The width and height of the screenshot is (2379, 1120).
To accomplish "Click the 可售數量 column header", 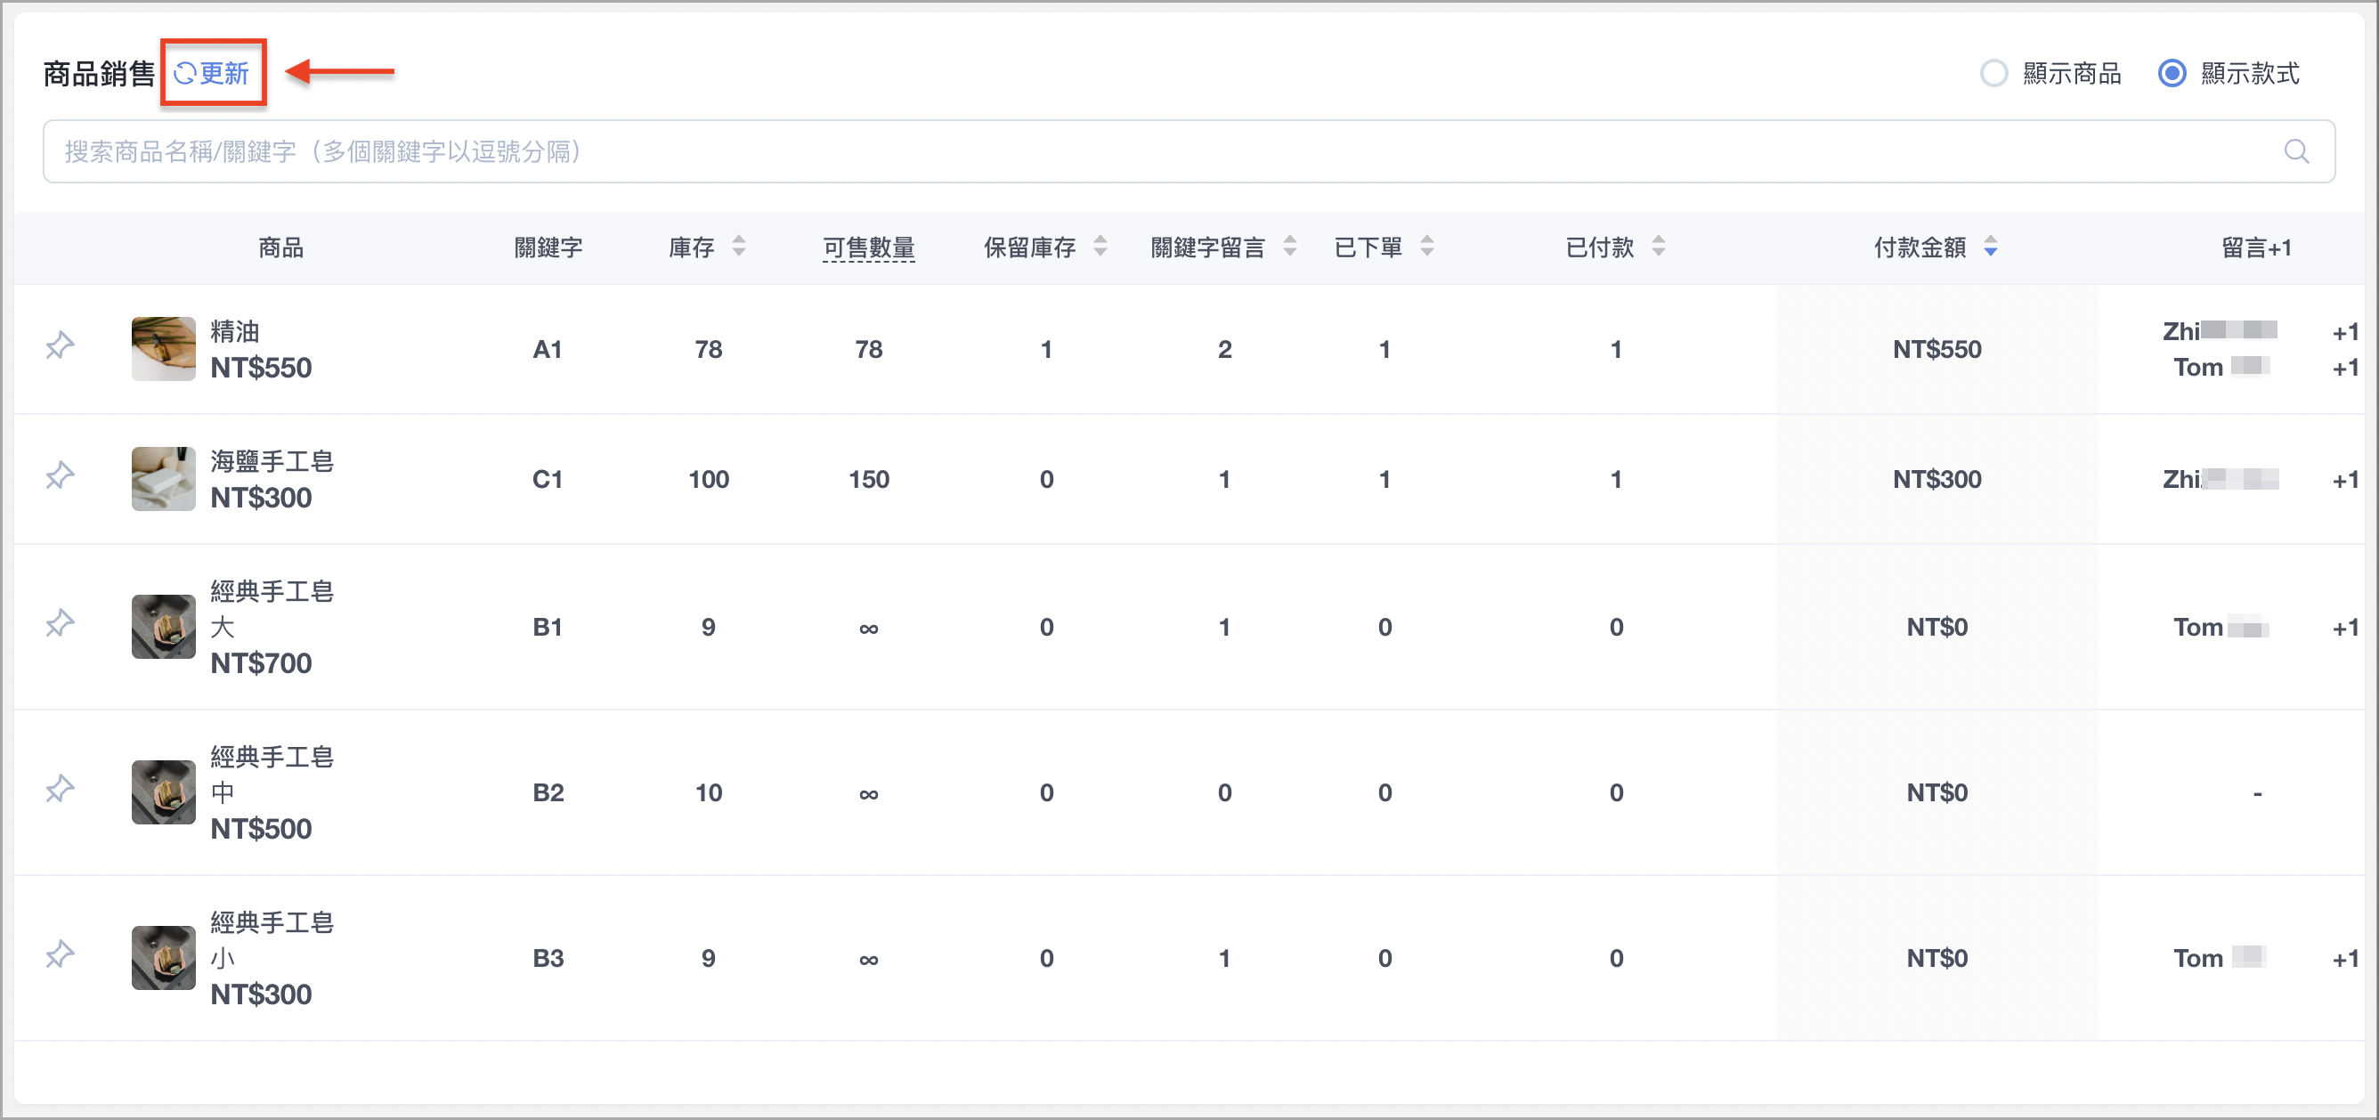I will point(868,248).
